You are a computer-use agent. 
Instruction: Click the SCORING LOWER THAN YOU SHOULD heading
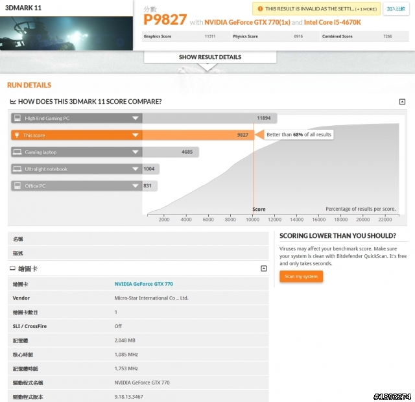tap(338, 236)
